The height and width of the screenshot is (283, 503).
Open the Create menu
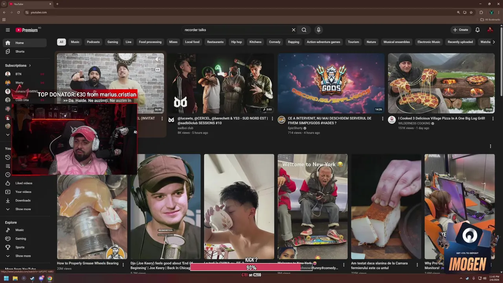(461, 30)
